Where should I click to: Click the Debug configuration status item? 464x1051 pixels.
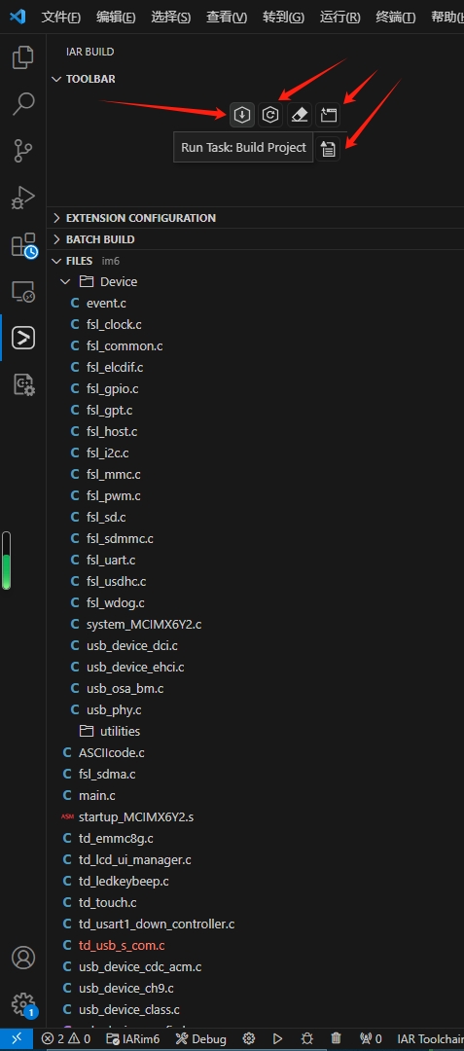click(x=200, y=1039)
